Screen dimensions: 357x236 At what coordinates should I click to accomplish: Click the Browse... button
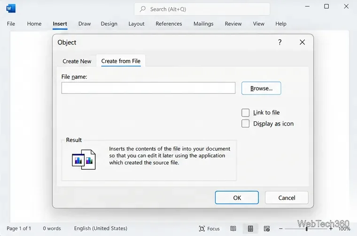[x=261, y=88]
